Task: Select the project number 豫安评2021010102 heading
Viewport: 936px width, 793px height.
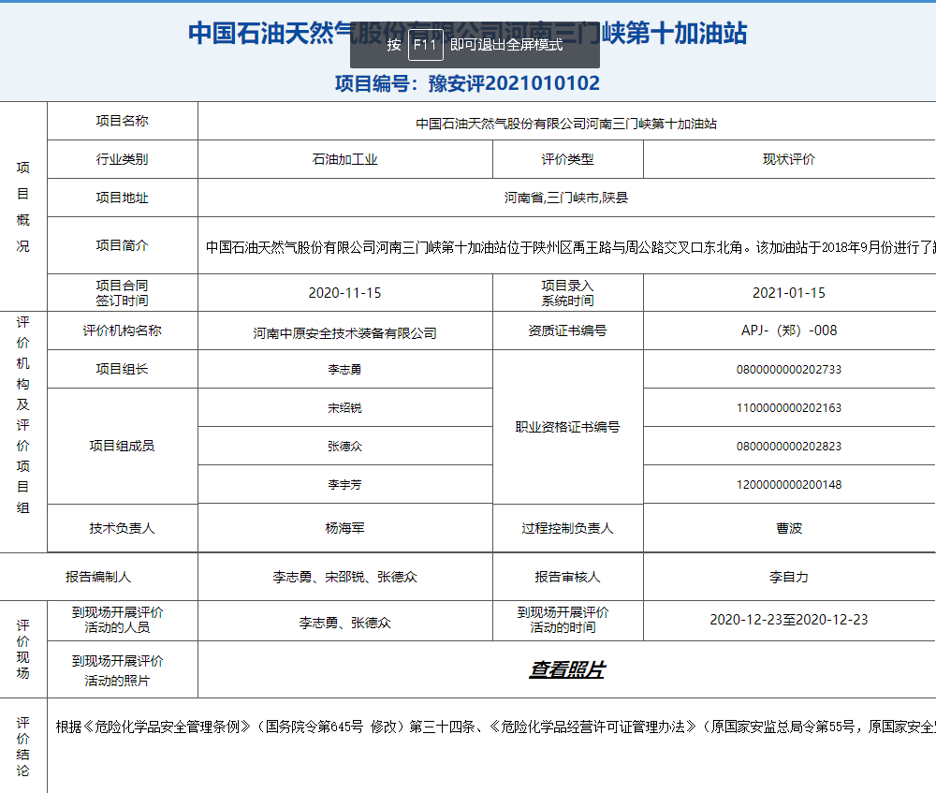Action: (x=467, y=83)
